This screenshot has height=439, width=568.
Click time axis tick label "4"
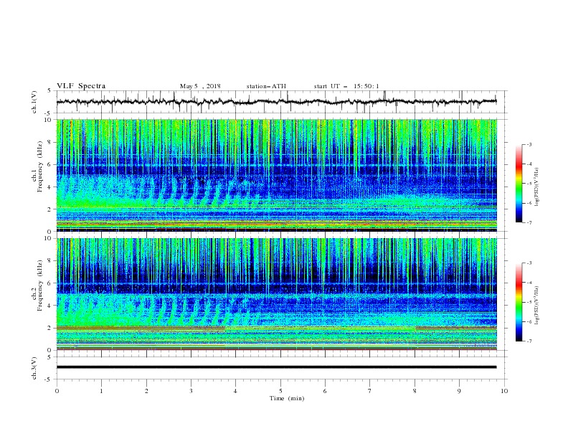(x=235, y=391)
